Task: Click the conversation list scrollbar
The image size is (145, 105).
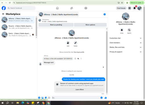Action: point(36,27)
